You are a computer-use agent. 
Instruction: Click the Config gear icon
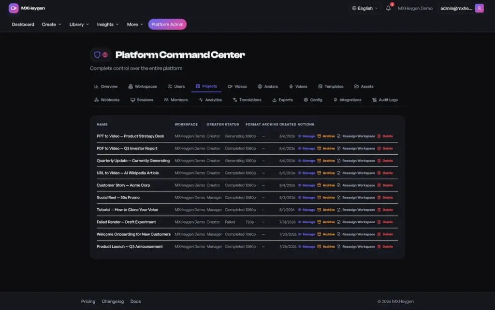pyautogui.click(x=306, y=100)
